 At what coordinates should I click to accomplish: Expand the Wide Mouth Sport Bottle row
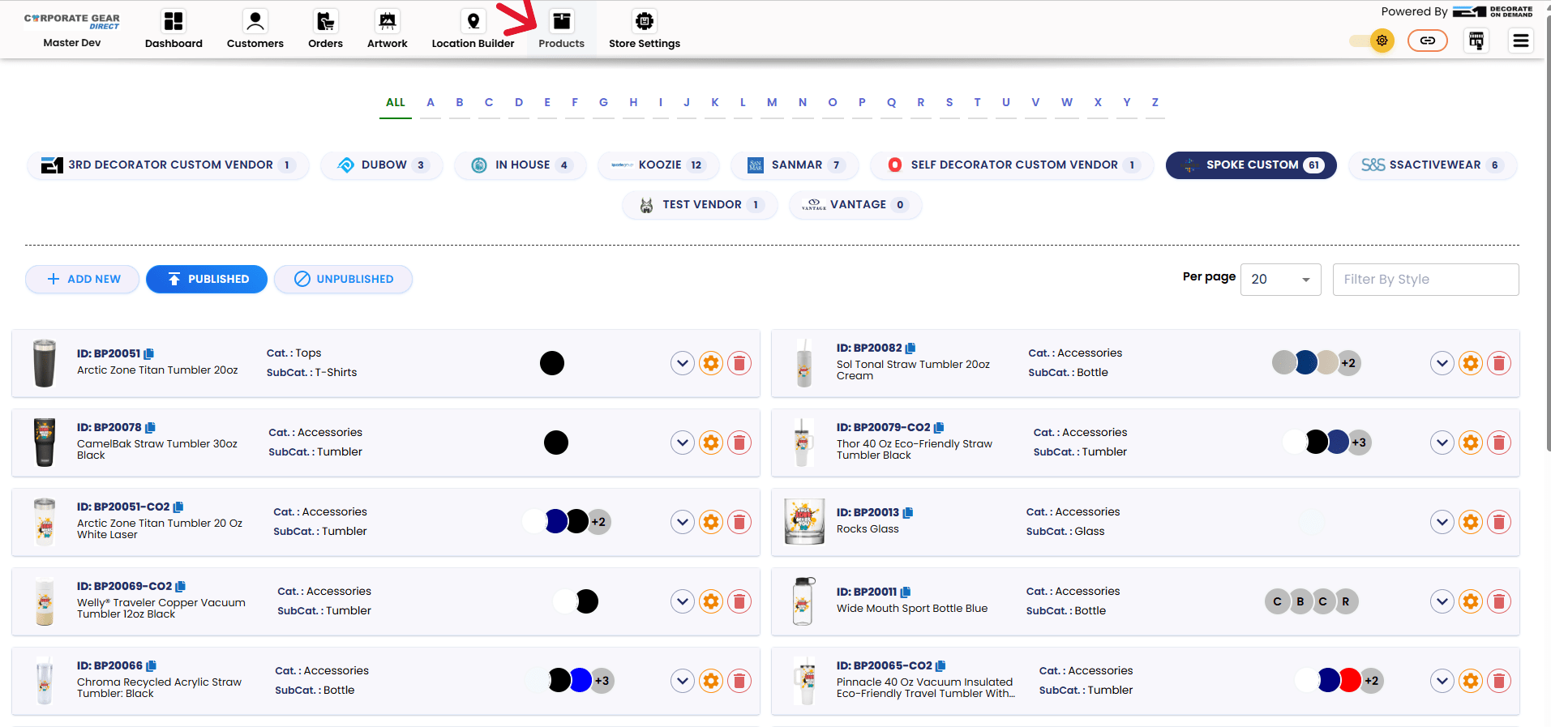(x=1442, y=601)
